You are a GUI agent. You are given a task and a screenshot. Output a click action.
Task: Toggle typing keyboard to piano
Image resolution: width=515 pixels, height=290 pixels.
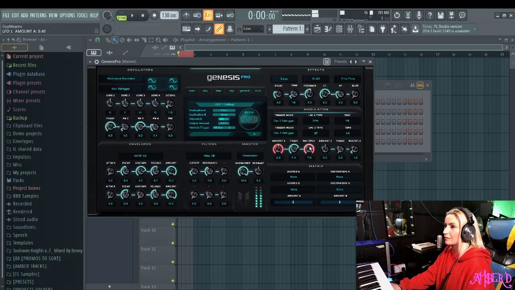point(186,29)
